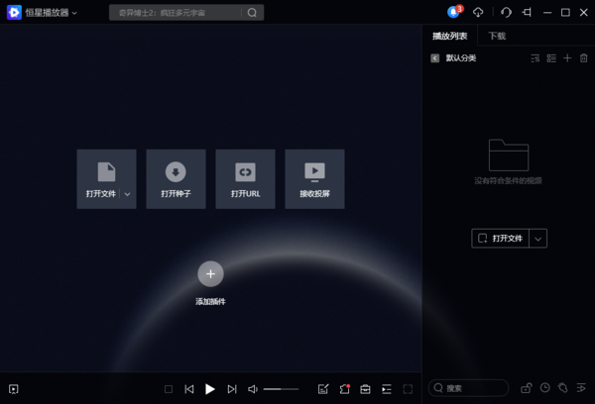Click the 打开URL button
The height and width of the screenshot is (404, 595).
pyautogui.click(x=245, y=179)
